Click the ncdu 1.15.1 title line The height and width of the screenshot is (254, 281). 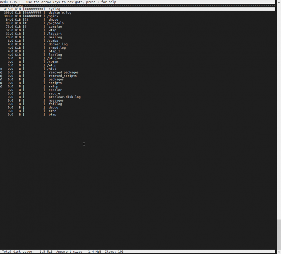point(58,2)
